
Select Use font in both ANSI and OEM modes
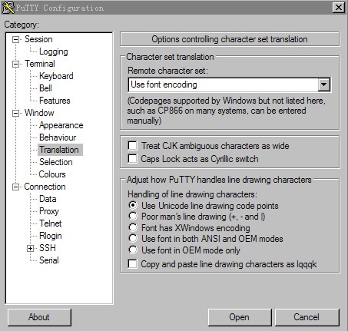(x=133, y=239)
